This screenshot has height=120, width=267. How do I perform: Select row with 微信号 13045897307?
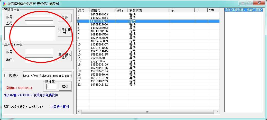(148, 44)
